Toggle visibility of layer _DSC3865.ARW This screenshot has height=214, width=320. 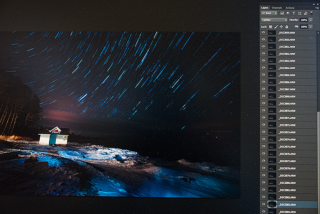263,75
